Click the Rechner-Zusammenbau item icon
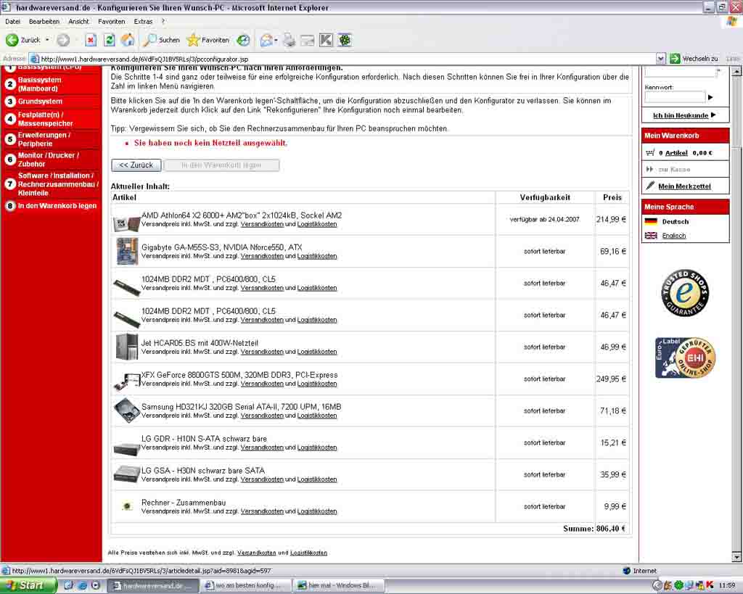743x594 pixels. coord(126,506)
